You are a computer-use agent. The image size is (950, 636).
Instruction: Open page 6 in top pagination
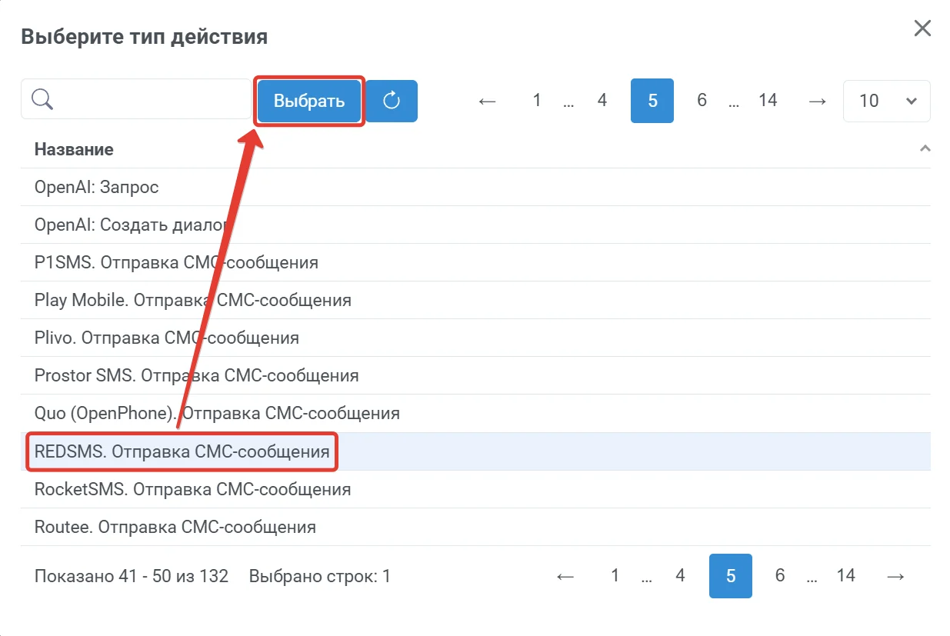point(702,101)
